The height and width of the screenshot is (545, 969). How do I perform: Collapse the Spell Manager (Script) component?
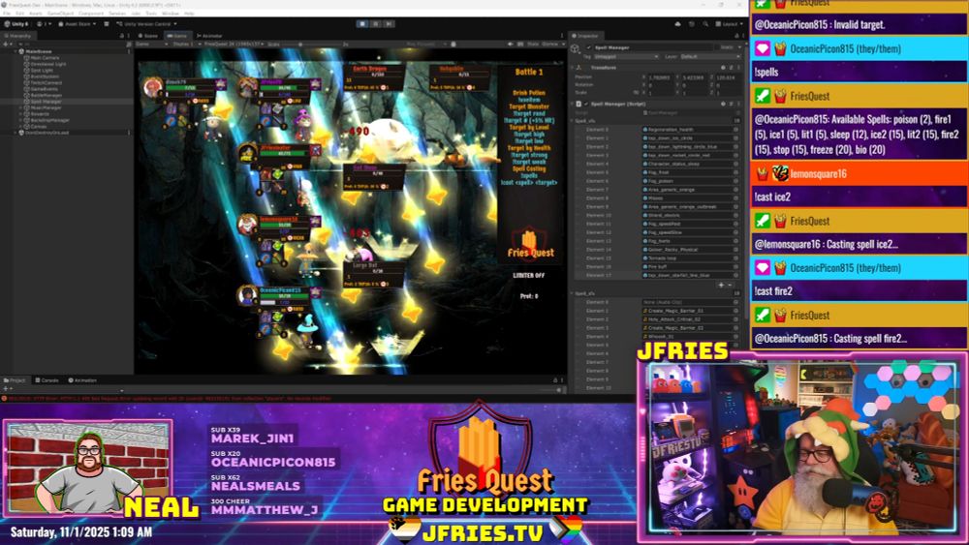(x=573, y=104)
